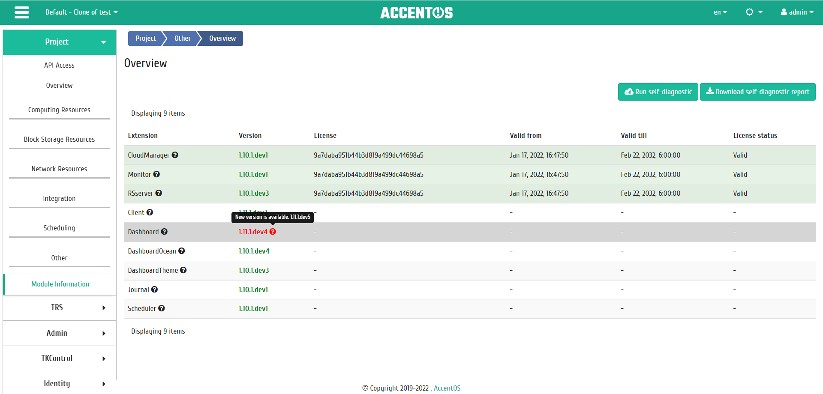Click the Valid till column header
The image size is (823, 394).
click(634, 135)
